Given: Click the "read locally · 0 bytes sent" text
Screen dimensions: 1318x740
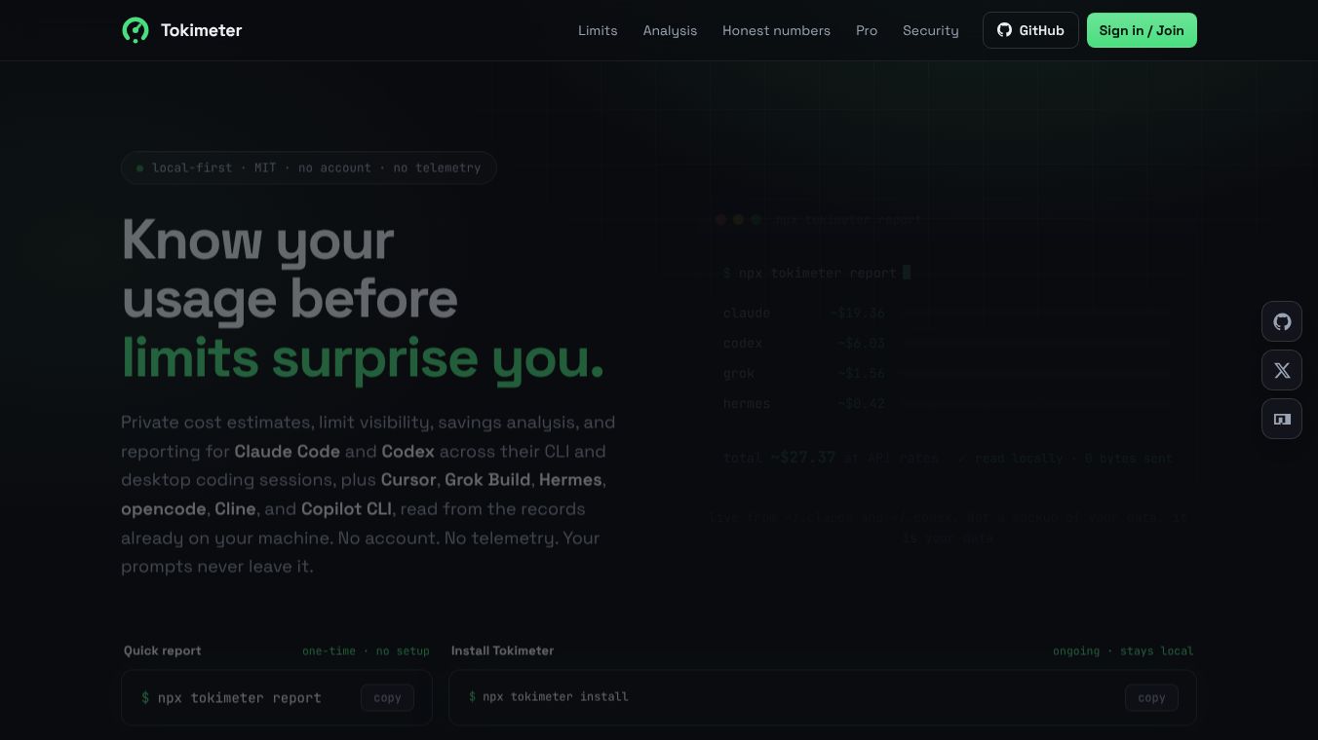Looking at the screenshot, I should point(1073,458).
